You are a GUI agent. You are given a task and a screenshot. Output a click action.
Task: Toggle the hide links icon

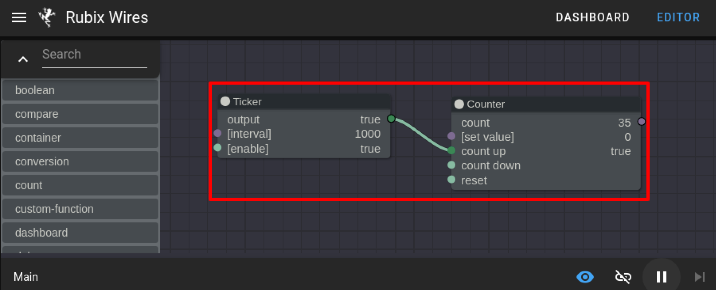[623, 277]
